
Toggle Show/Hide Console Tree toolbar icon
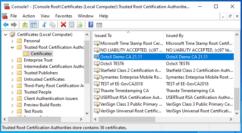(x=33, y=25)
